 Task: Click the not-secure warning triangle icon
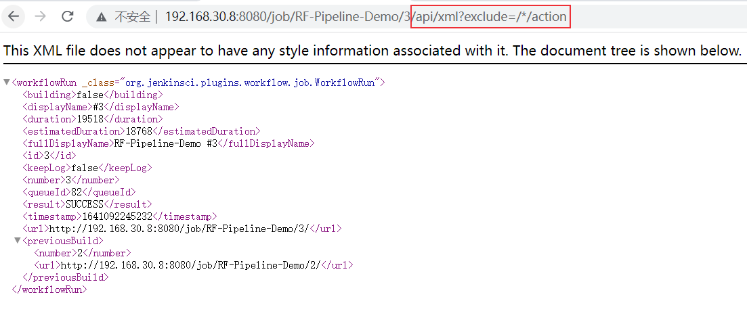(x=101, y=17)
